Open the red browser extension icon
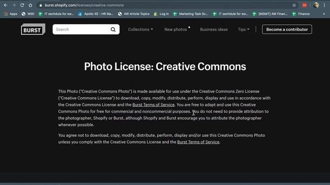330x185 pixels. tap(305, 5)
